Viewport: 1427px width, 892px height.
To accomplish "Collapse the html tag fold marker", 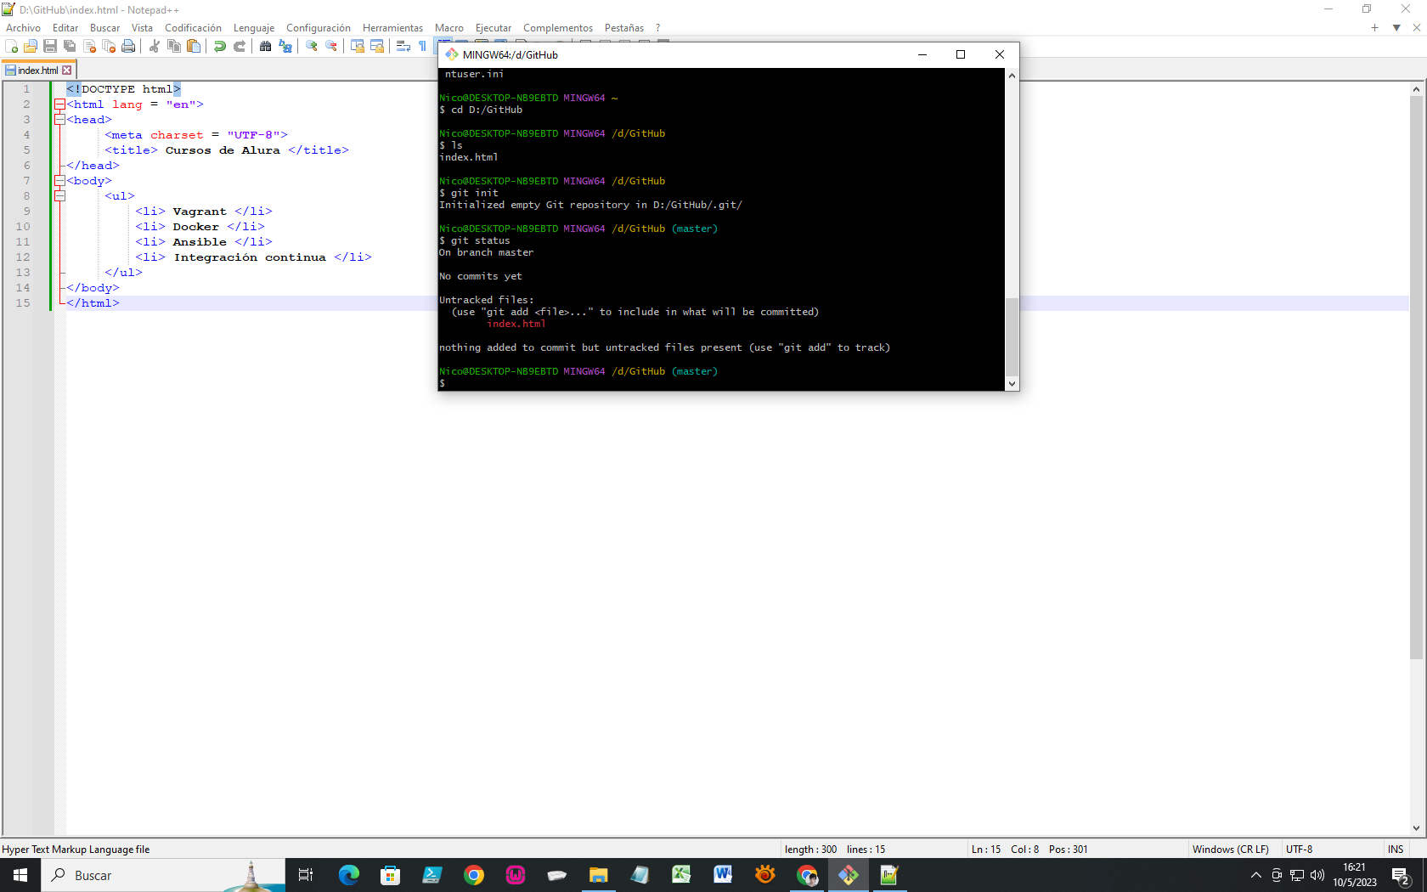I will 59,104.
